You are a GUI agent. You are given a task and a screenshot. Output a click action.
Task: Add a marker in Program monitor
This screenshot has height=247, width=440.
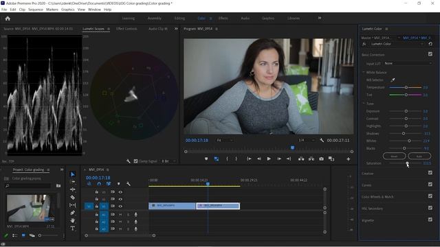tap(206, 158)
